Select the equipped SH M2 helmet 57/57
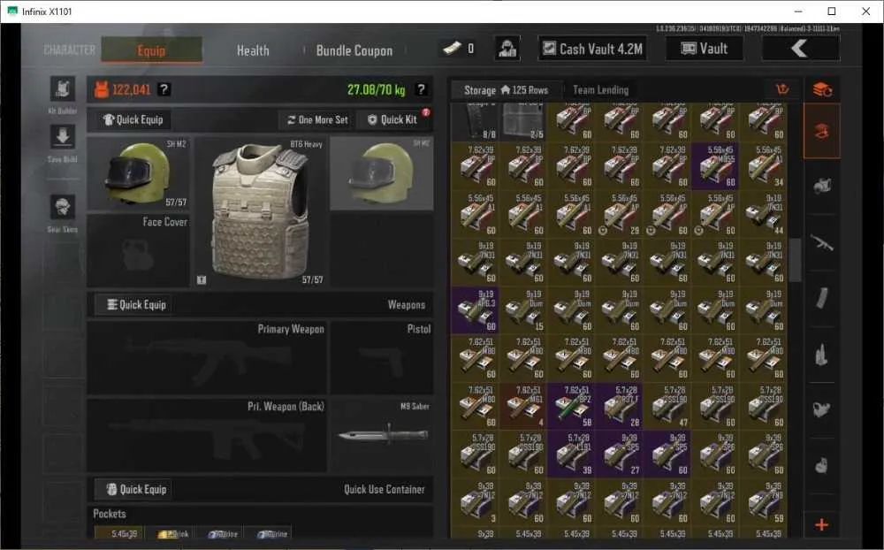Image resolution: width=884 pixels, height=550 pixels. [138, 173]
